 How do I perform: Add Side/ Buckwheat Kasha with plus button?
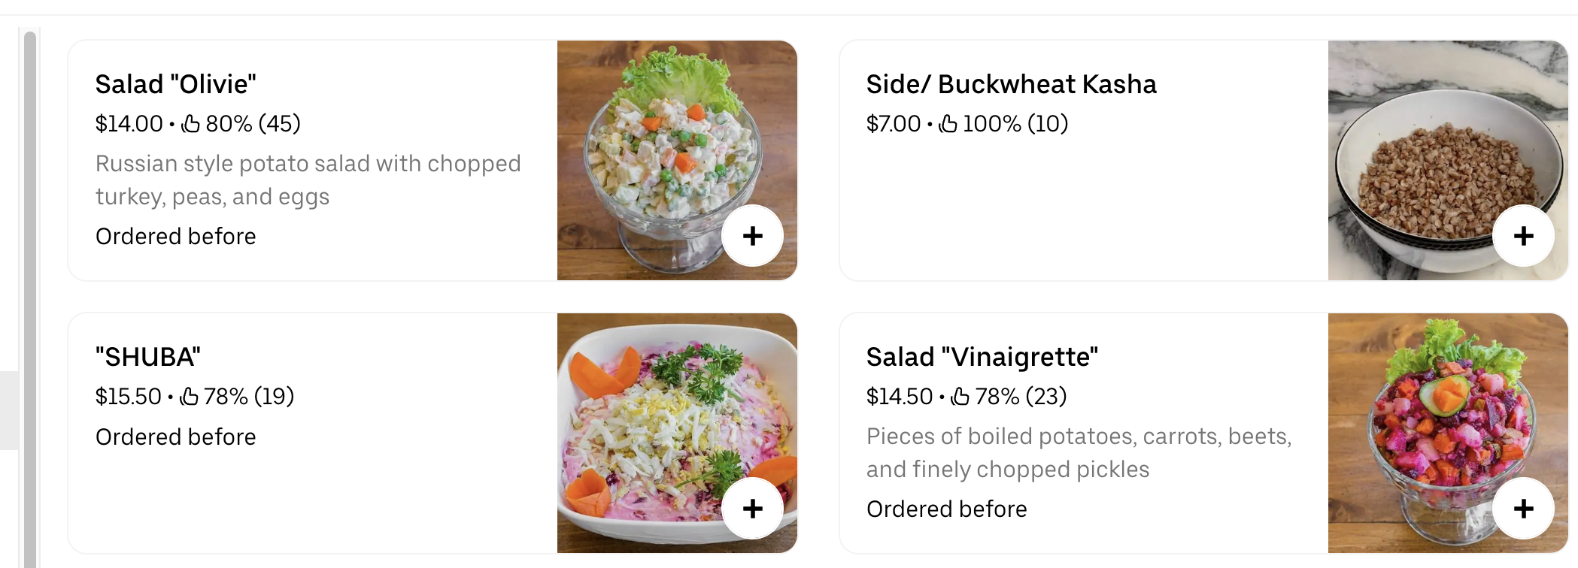tap(1523, 236)
